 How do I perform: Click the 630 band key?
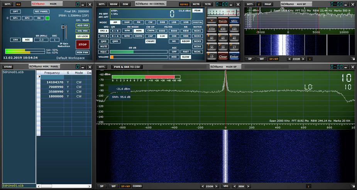(223, 29)
